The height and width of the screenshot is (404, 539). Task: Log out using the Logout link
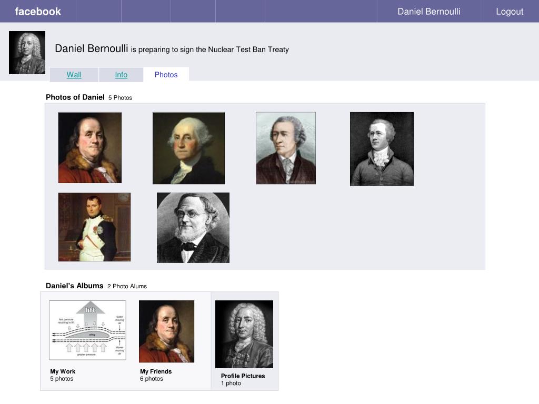pos(510,12)
